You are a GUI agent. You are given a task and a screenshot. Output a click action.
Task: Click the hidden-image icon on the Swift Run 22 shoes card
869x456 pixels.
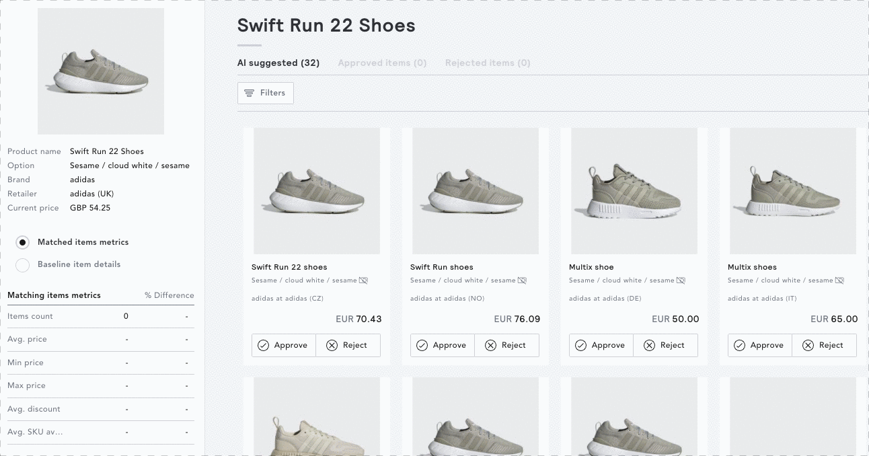pos(363,280)
